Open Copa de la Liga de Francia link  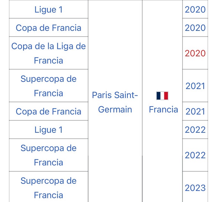49,53
